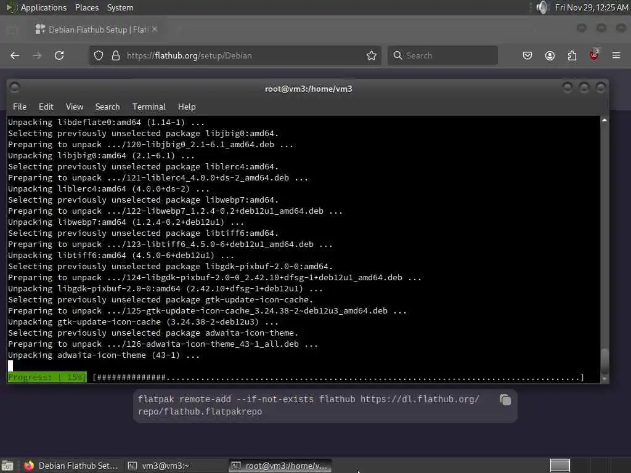View site security padlock info

pyautogui.click(x=115, y=55)
